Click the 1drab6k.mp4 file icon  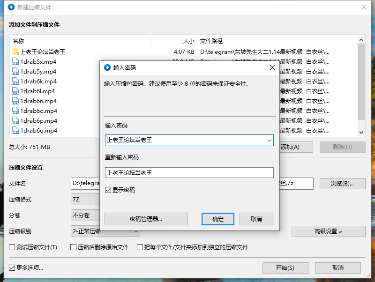pyautogui.click(x=15, y=82)
